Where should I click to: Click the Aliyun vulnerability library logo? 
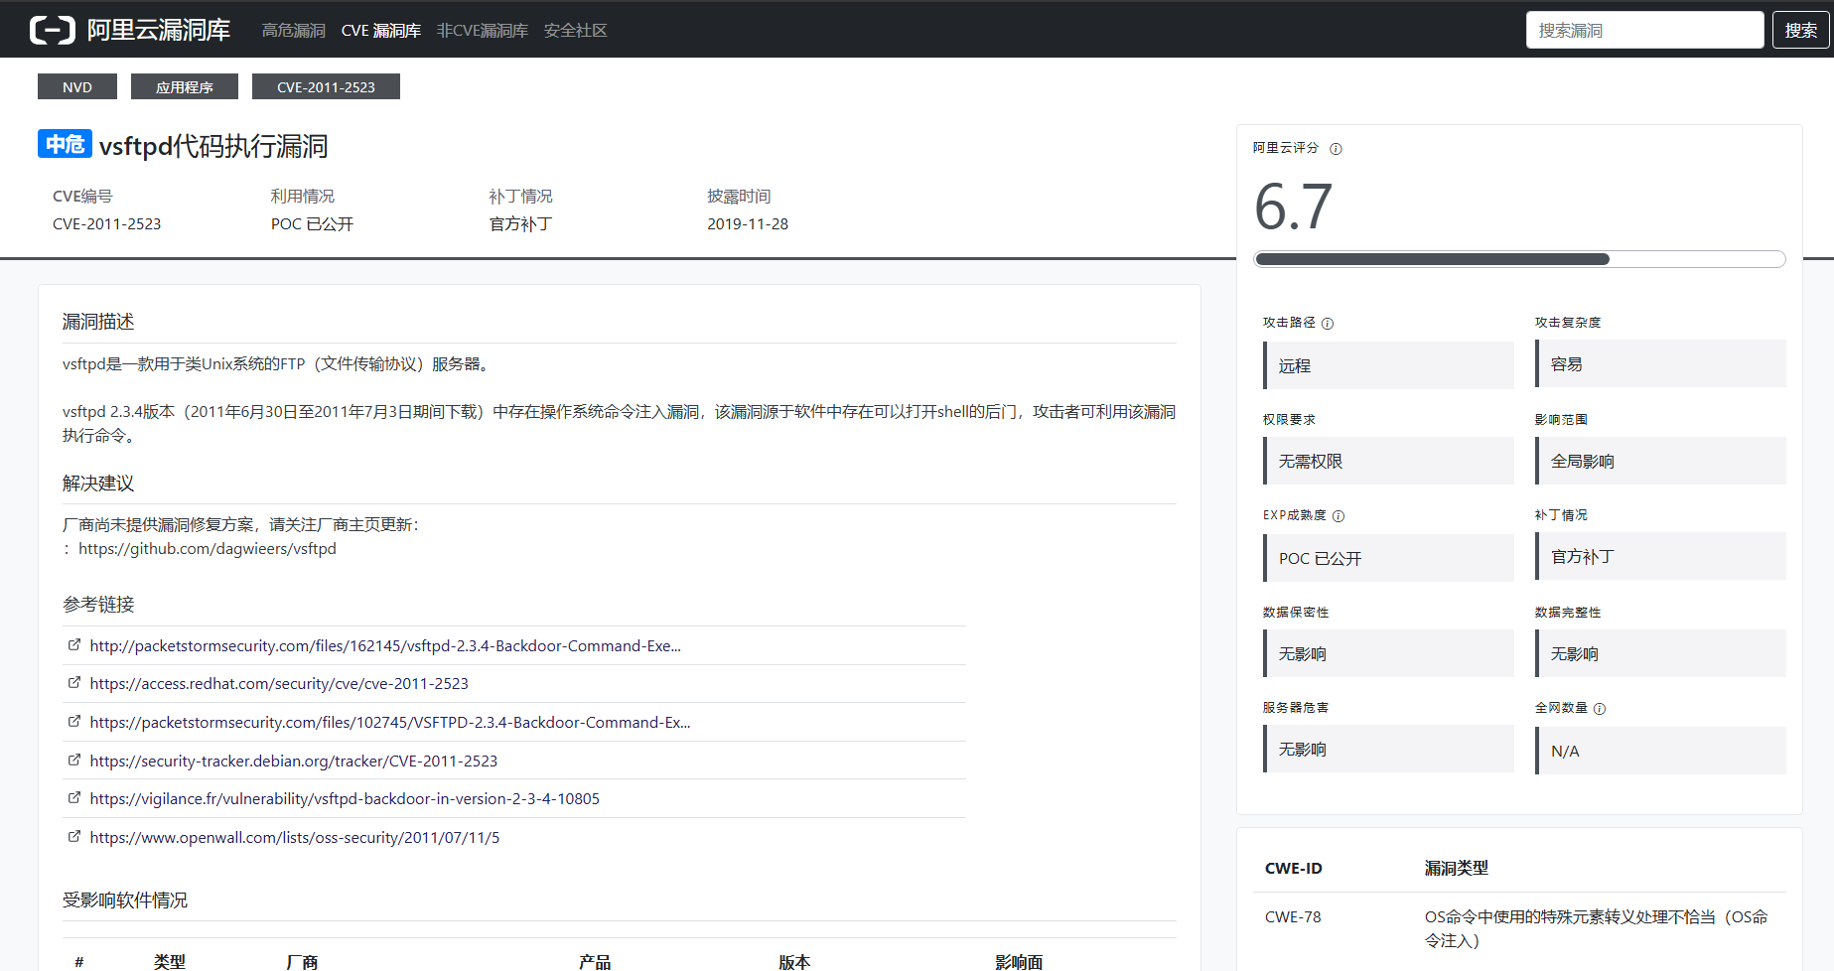tap(53, 30)
